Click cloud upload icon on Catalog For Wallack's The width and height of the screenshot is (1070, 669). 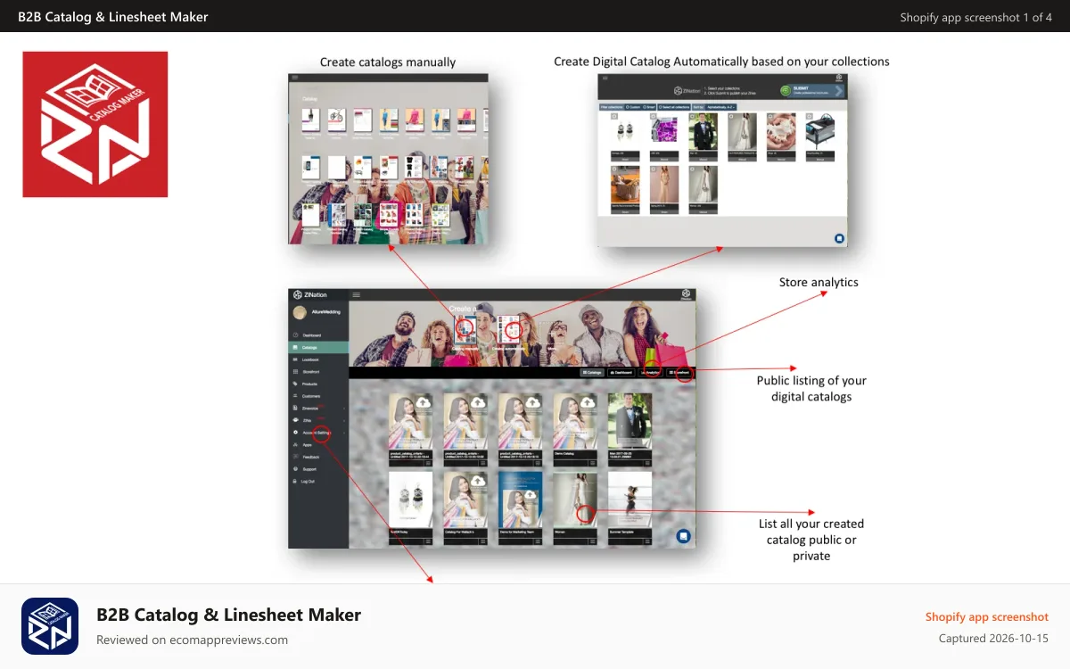479,481
